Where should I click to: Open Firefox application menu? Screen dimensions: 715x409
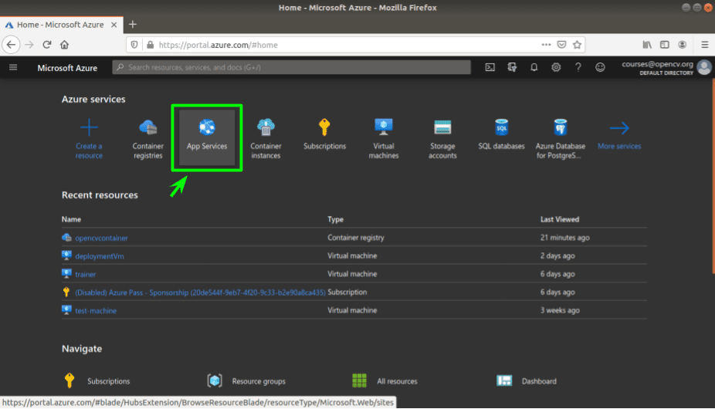tap(704, 45)
